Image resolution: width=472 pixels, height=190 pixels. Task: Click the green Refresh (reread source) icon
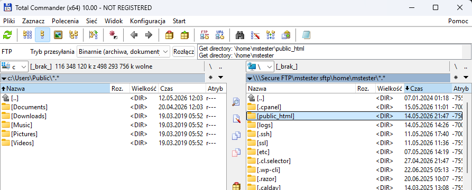point(7,35)
